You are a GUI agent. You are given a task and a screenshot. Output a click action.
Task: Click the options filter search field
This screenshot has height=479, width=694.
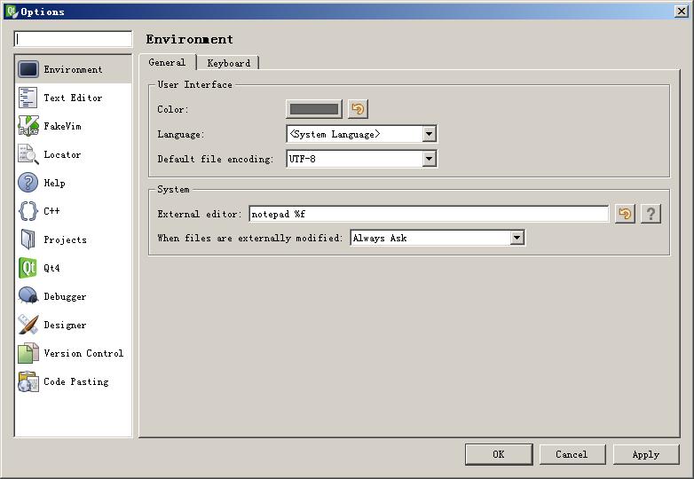click(73, 39)
